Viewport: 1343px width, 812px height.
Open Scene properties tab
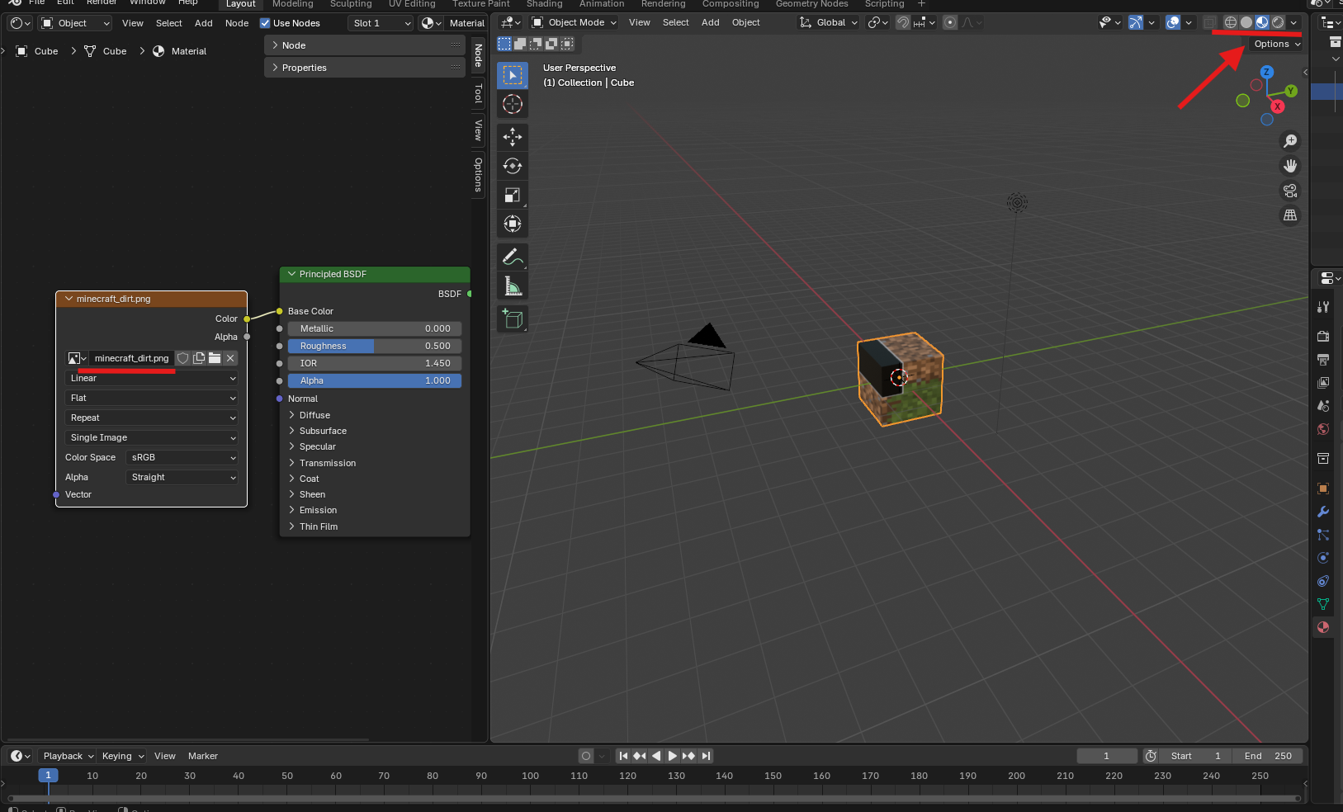(1323, 406)
